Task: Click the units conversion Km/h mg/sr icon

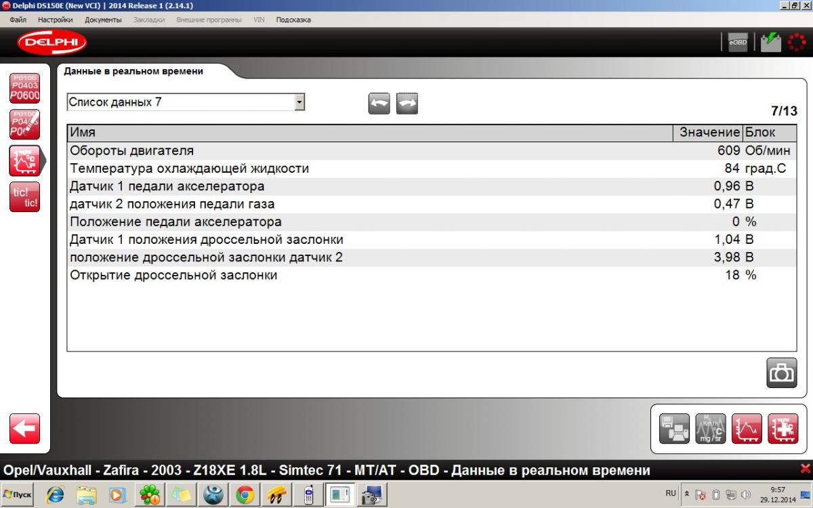Action: pyautogui.click(x=710, y=429)
